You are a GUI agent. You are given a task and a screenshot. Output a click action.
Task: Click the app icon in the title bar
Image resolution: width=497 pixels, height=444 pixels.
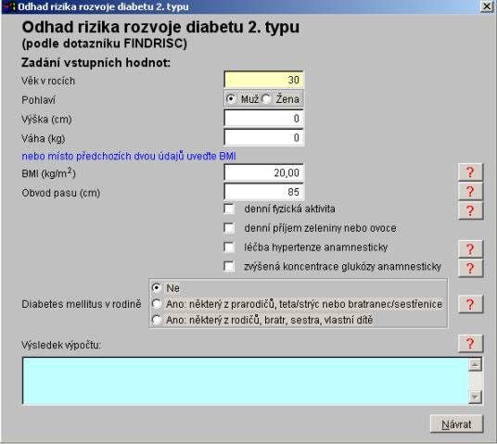tap(9, 6)
